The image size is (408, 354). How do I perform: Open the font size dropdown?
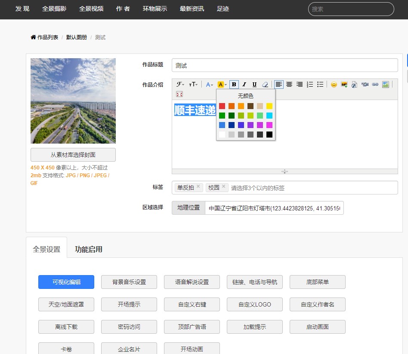pos(194,85)
